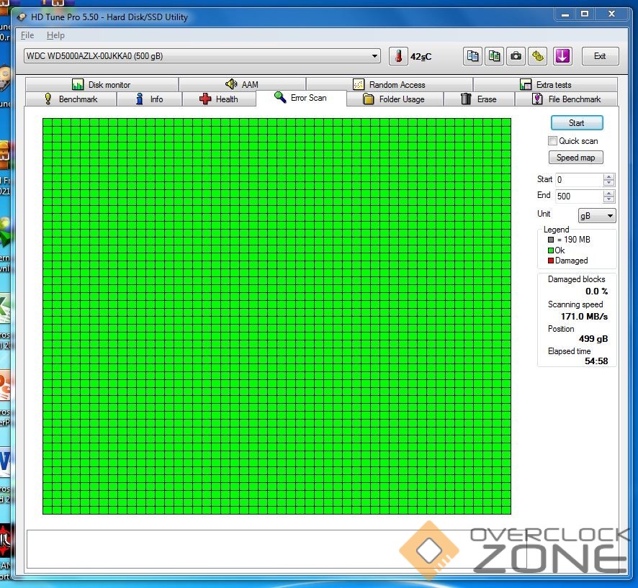Switch to the Folder Usage tab

coord(395,99)
